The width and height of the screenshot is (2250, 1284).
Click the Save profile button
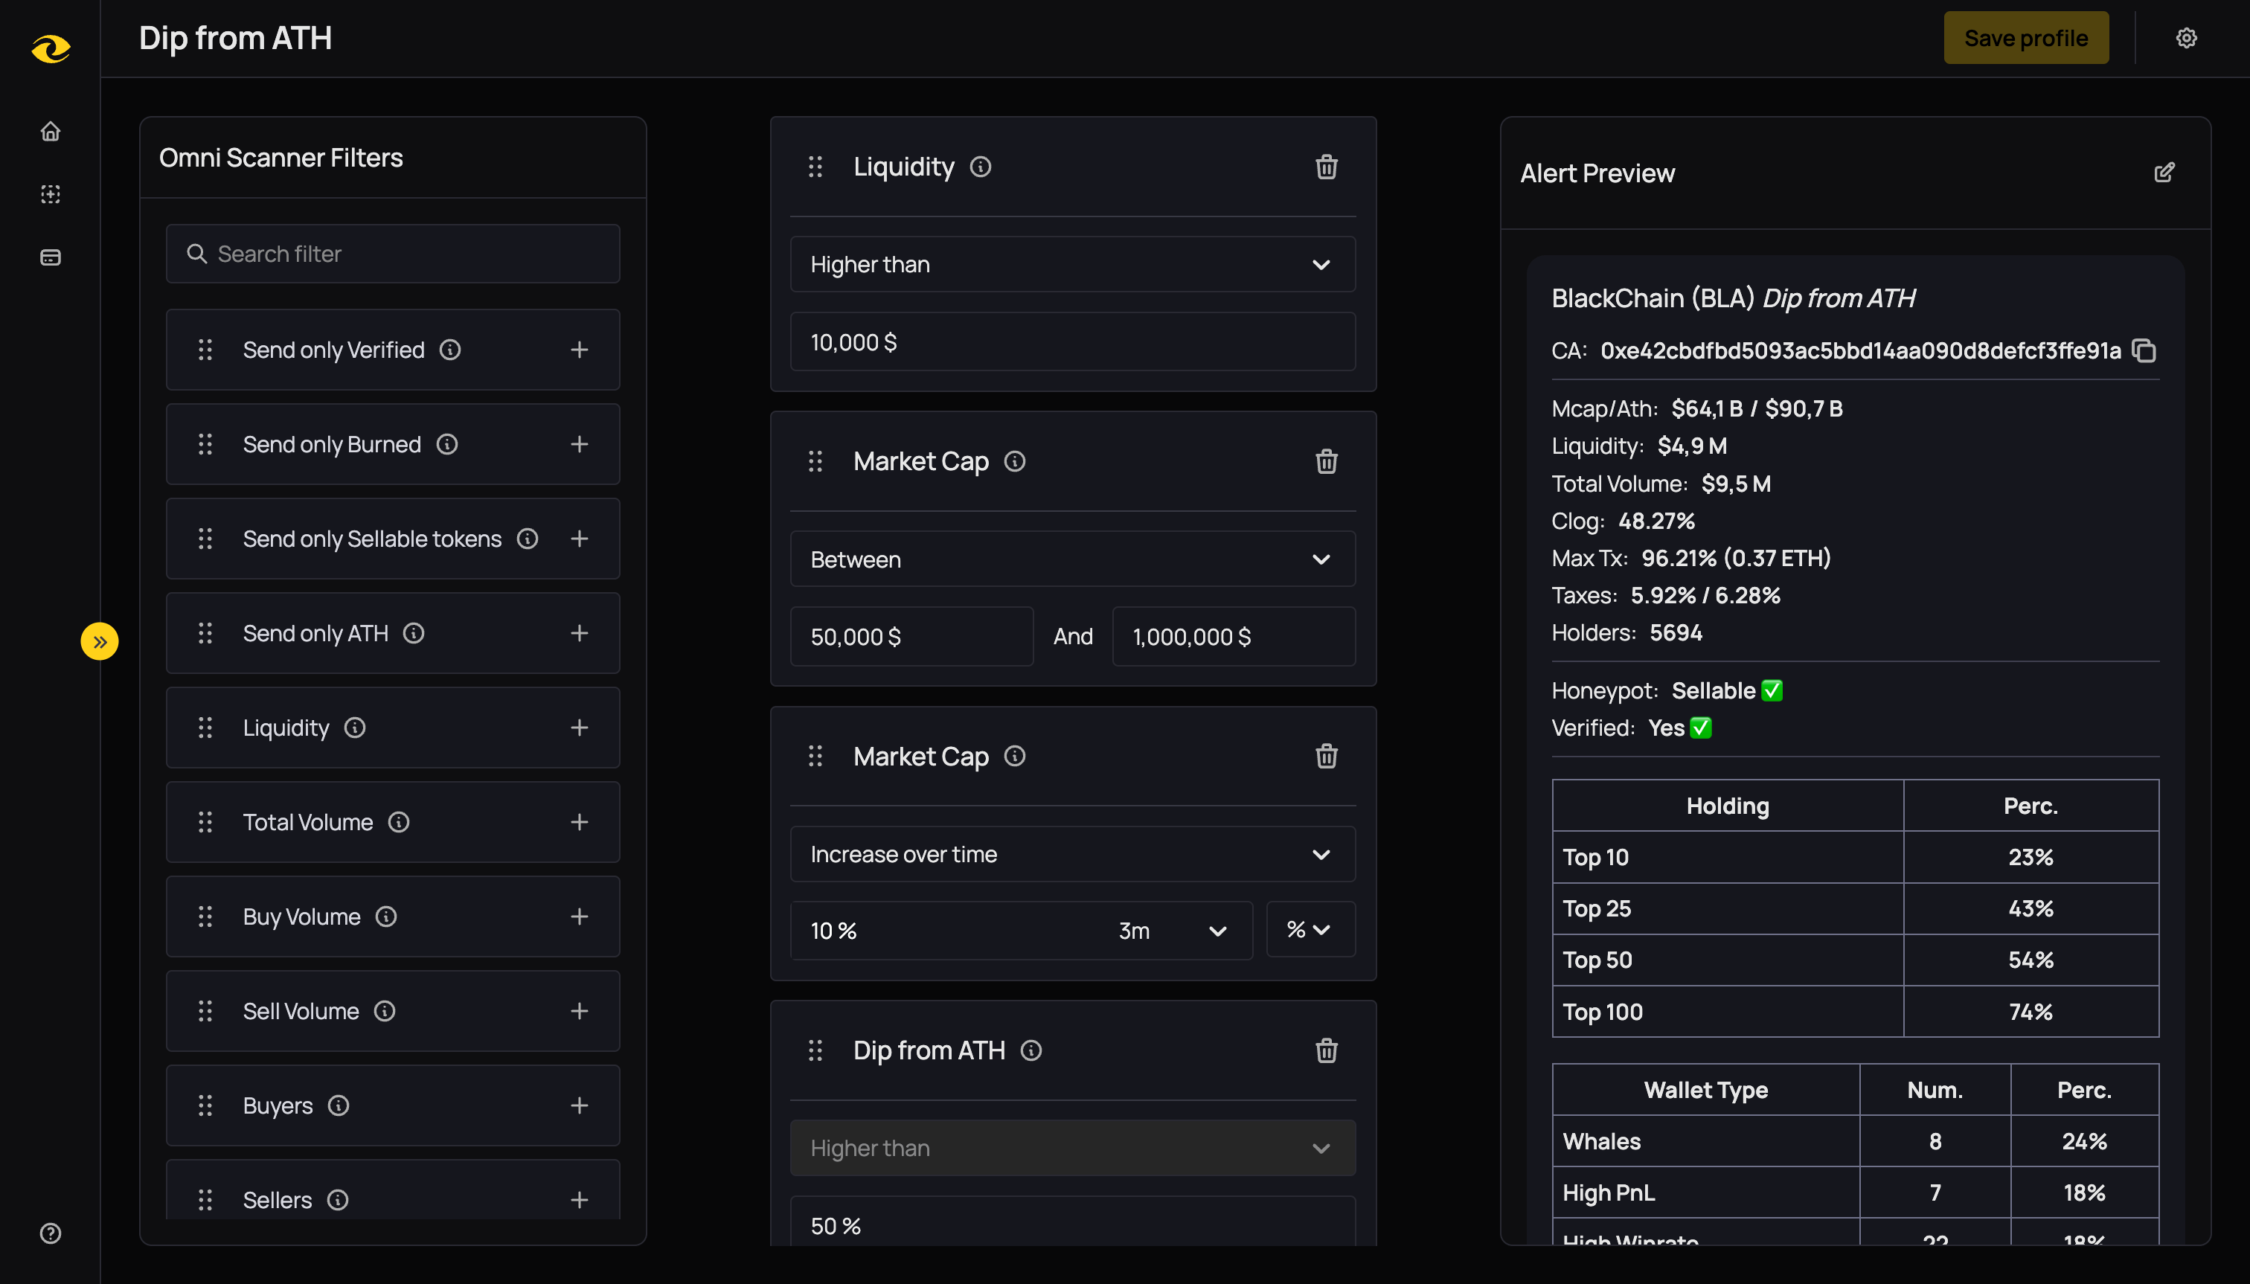(x=2025, y=37)
